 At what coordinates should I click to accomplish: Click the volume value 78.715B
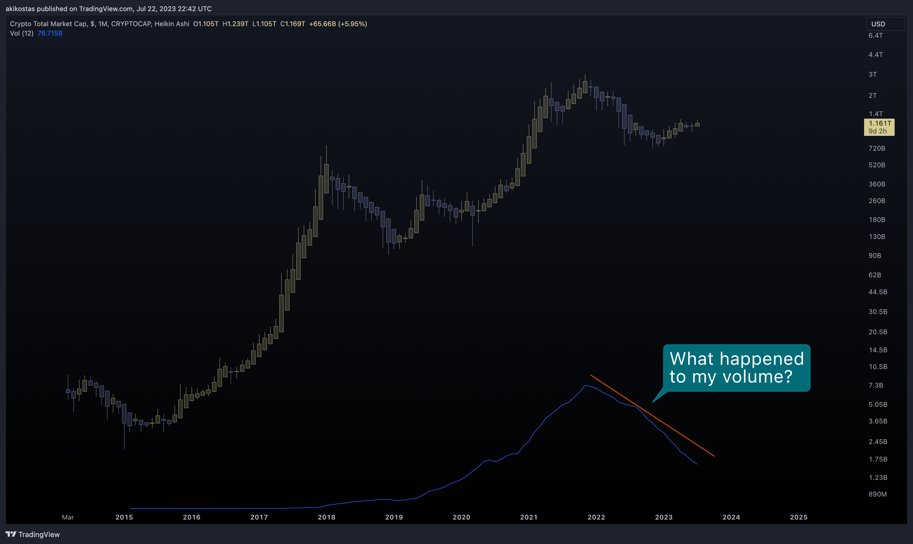(x=50, y=33)
